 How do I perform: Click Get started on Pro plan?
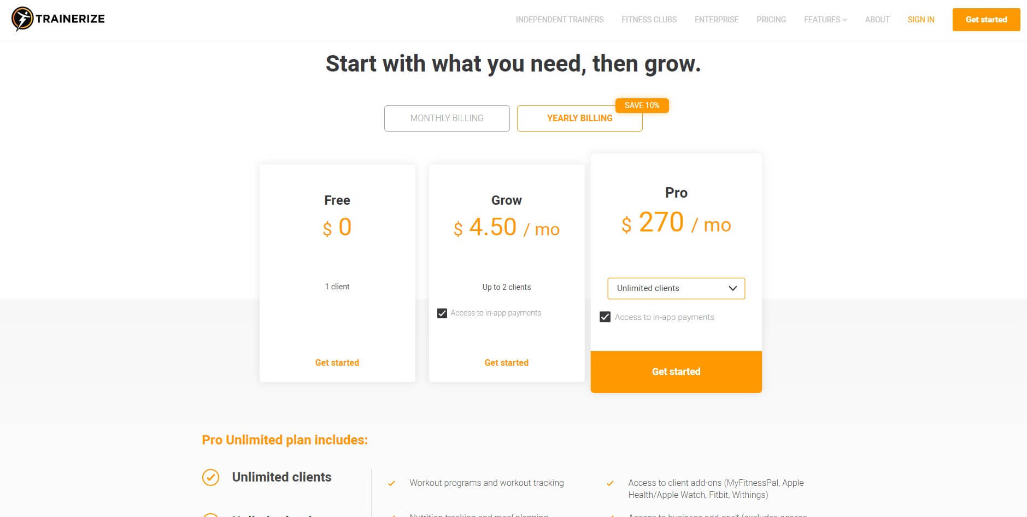coord(676,372)
